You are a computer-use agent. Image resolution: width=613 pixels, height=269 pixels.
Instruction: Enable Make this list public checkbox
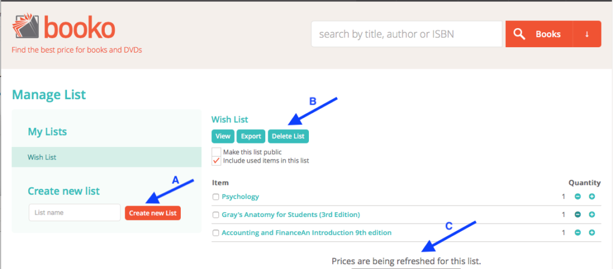pos(216,152)
